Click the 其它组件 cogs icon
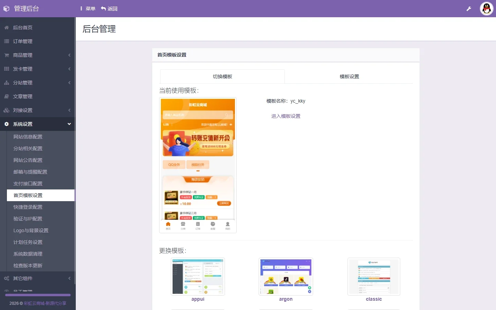 point(7,278)
